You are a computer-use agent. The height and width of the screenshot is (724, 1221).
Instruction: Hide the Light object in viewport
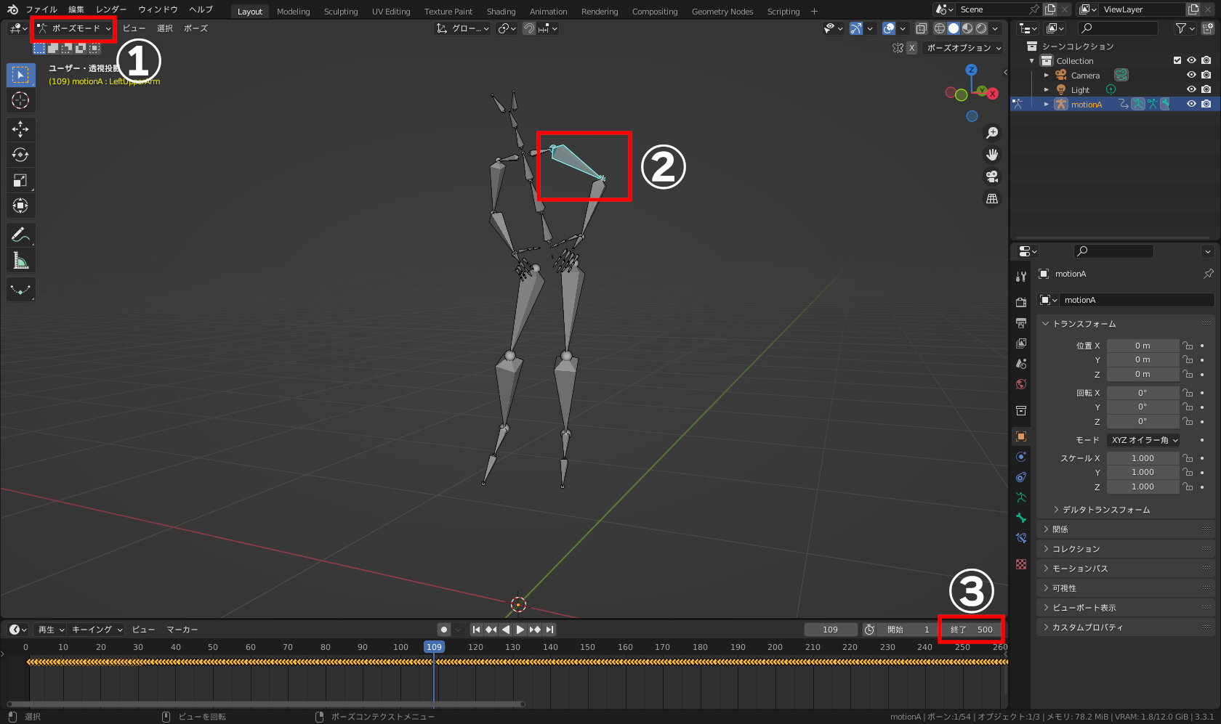tap(1191, 89)
